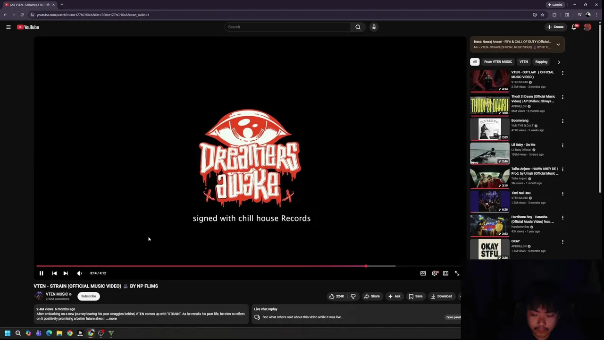The width and height of the screenshot is (604, 340).
Task: Reload the page
Action: click(22, 15)
